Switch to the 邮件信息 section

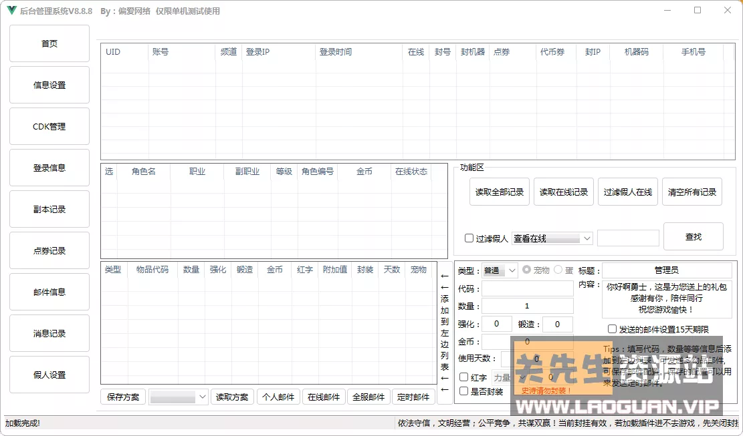pos(49,292)
